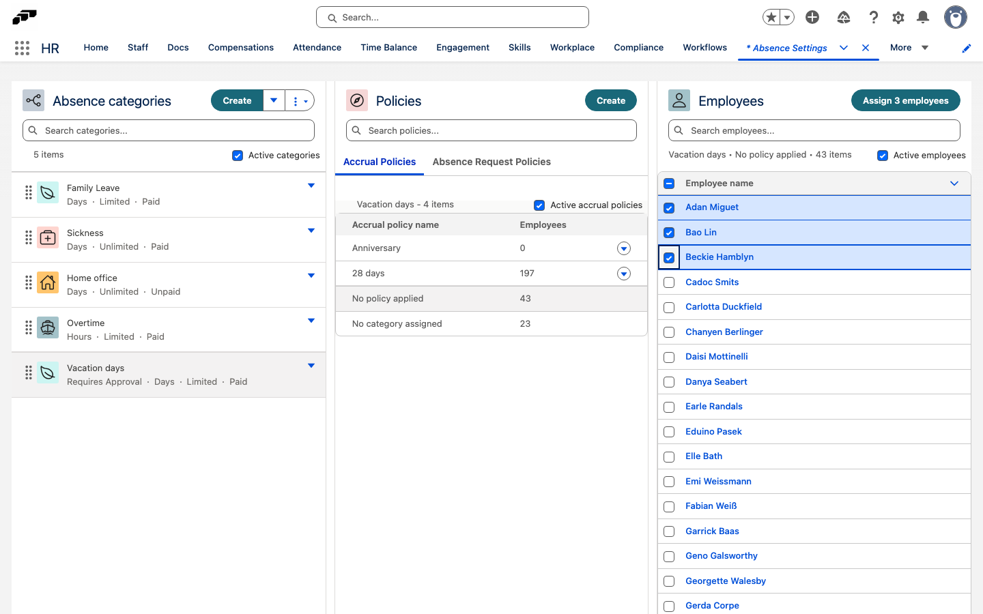Check the Cadoc Smits checkbox
This screenshot has height=614, width=983.
click(x=669, y=282)
